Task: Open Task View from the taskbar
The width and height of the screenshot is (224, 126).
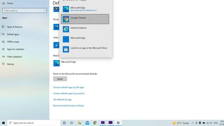Action: 72,123
